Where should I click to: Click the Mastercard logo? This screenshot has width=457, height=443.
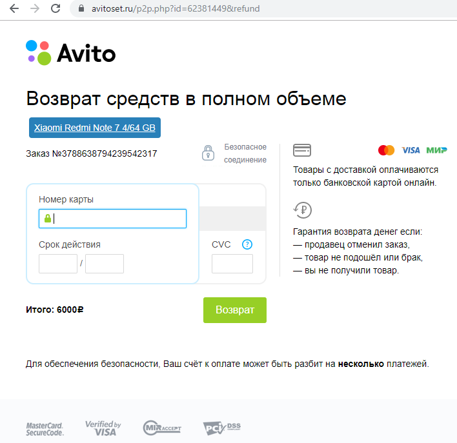[x=386, y=150]
